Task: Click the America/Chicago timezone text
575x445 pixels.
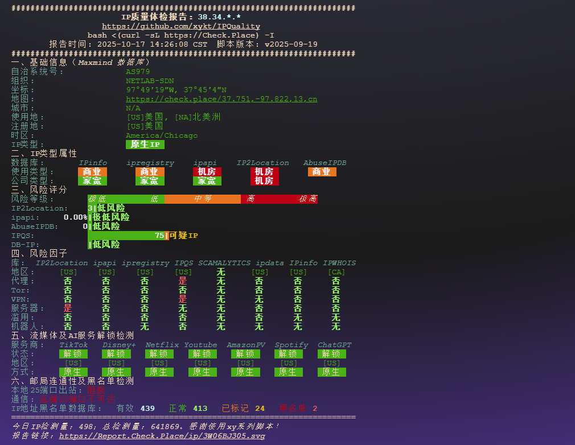Action: 162,135
